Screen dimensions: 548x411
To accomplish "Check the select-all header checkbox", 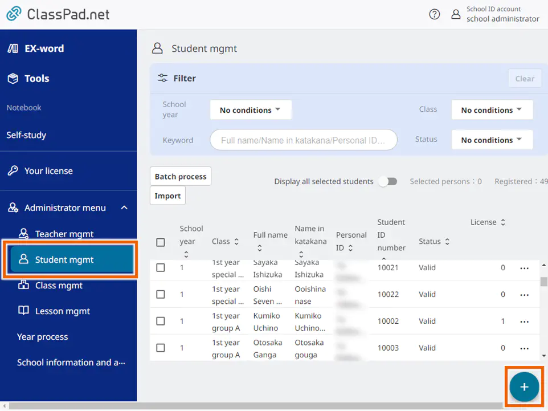I will (161, 242).
